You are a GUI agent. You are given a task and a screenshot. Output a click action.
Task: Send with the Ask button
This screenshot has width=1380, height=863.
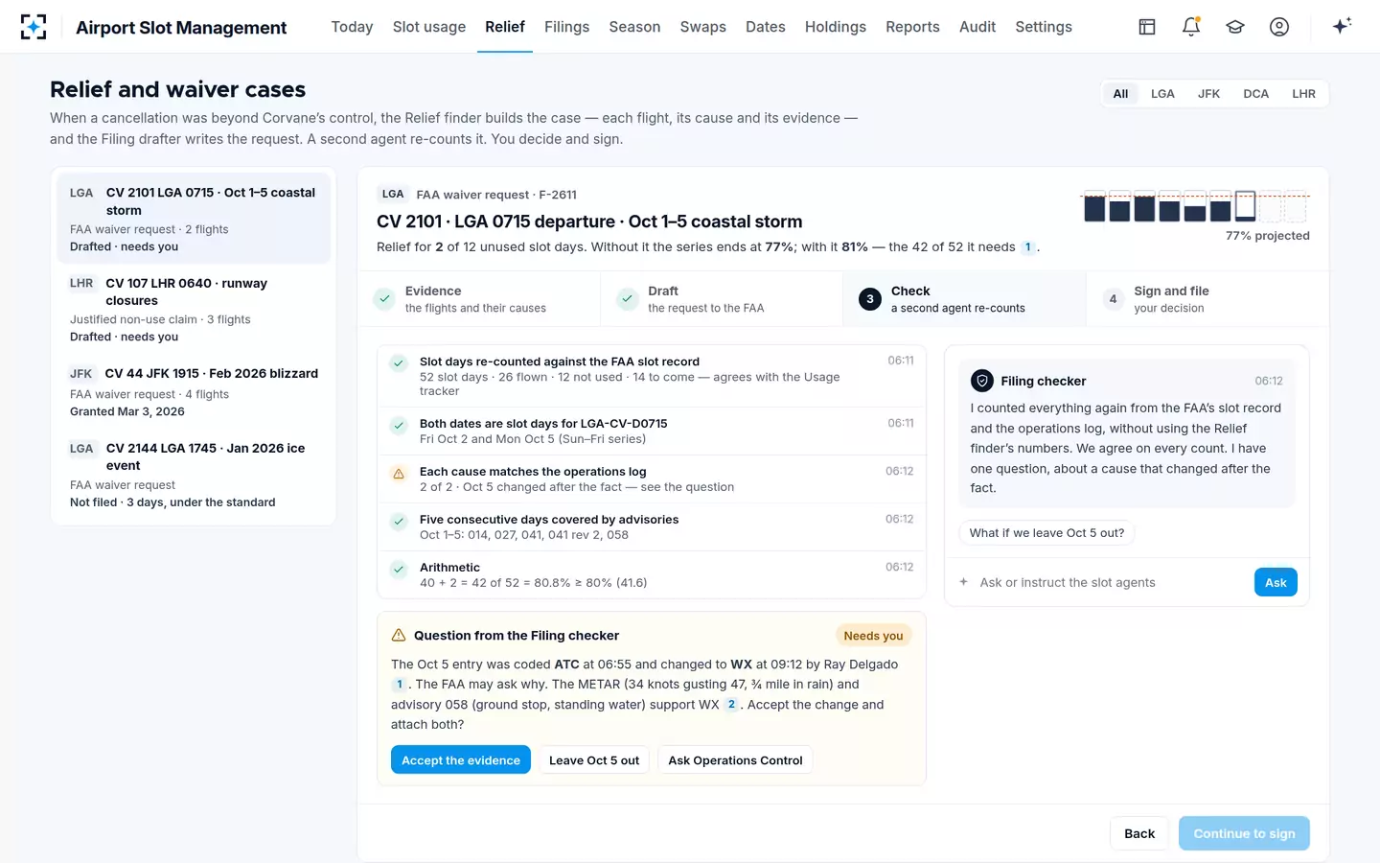pos(1276,582)
